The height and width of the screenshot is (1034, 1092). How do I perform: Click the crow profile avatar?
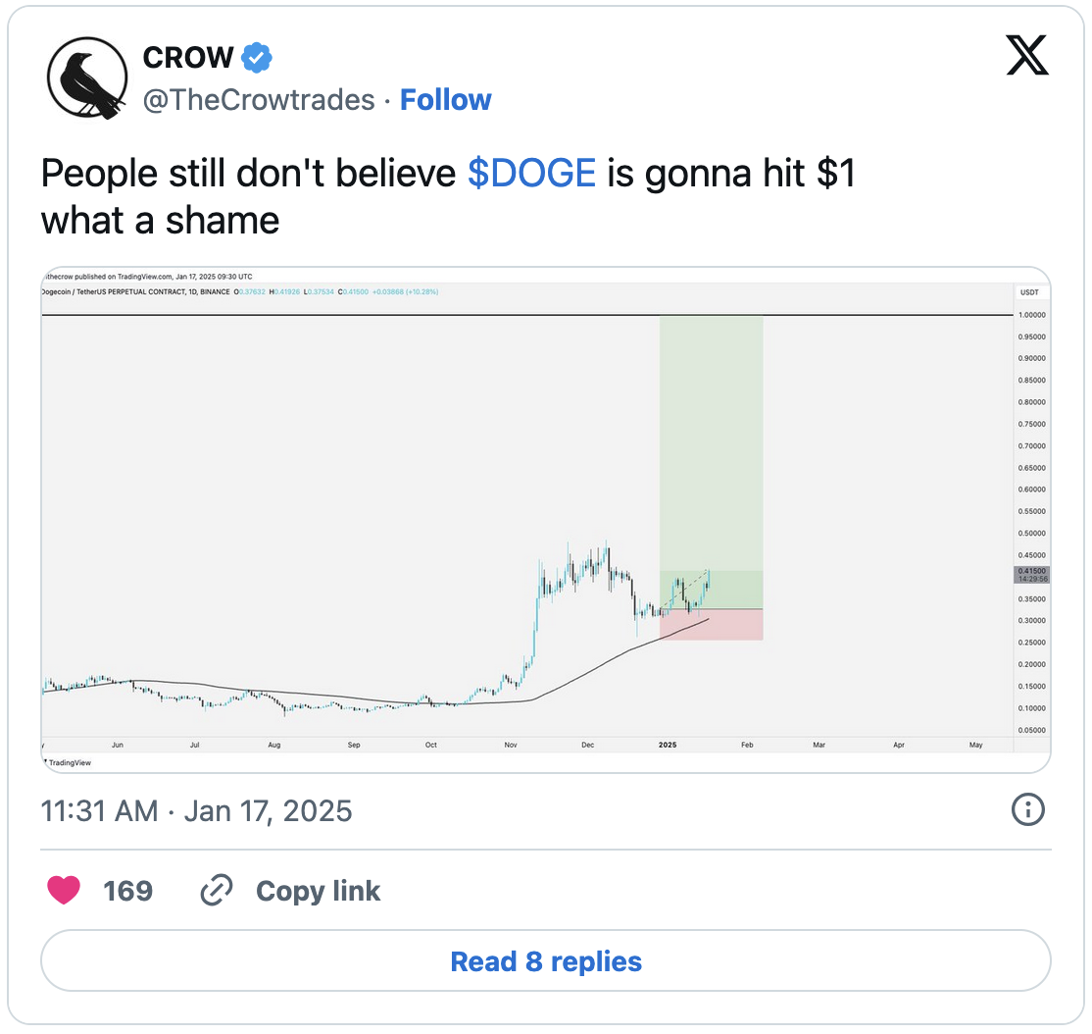[87, 78]
